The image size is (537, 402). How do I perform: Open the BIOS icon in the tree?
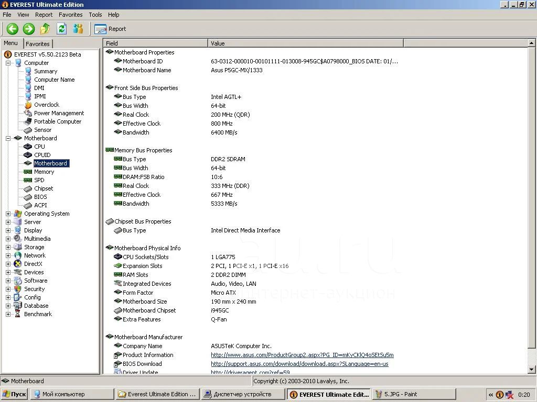pos(28,197)
